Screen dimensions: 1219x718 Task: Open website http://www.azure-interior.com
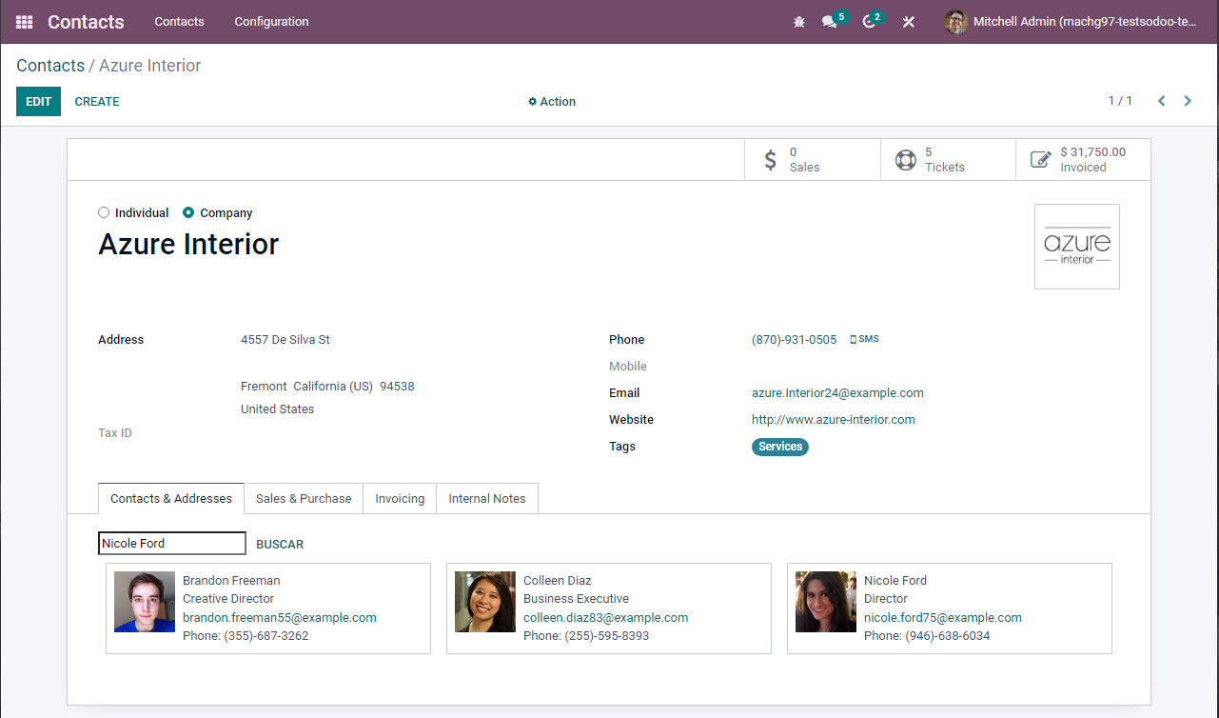coord(834,420)
